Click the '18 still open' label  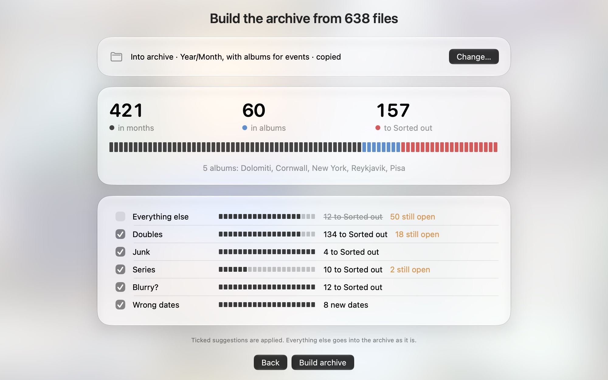point(417,234)
